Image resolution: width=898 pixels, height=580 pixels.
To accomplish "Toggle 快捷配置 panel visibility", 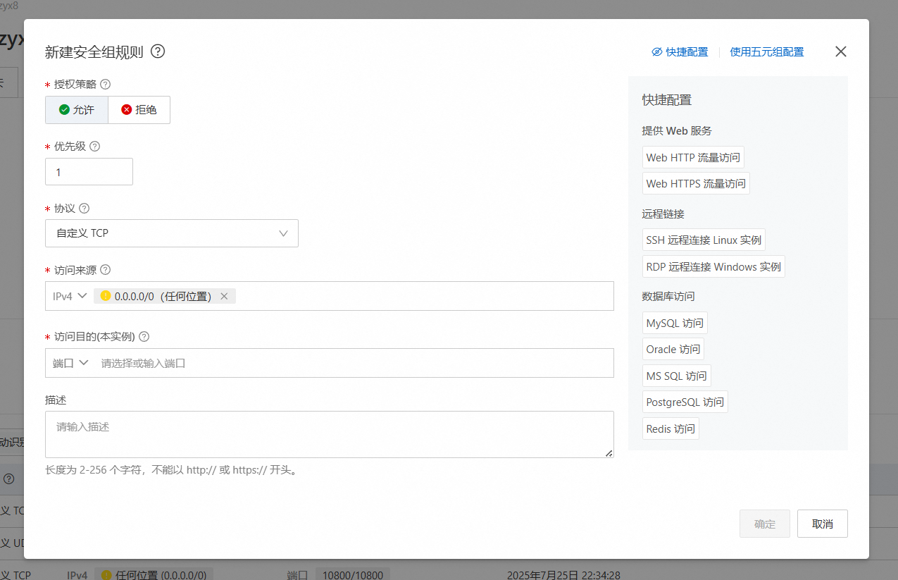I will point(680,52).
